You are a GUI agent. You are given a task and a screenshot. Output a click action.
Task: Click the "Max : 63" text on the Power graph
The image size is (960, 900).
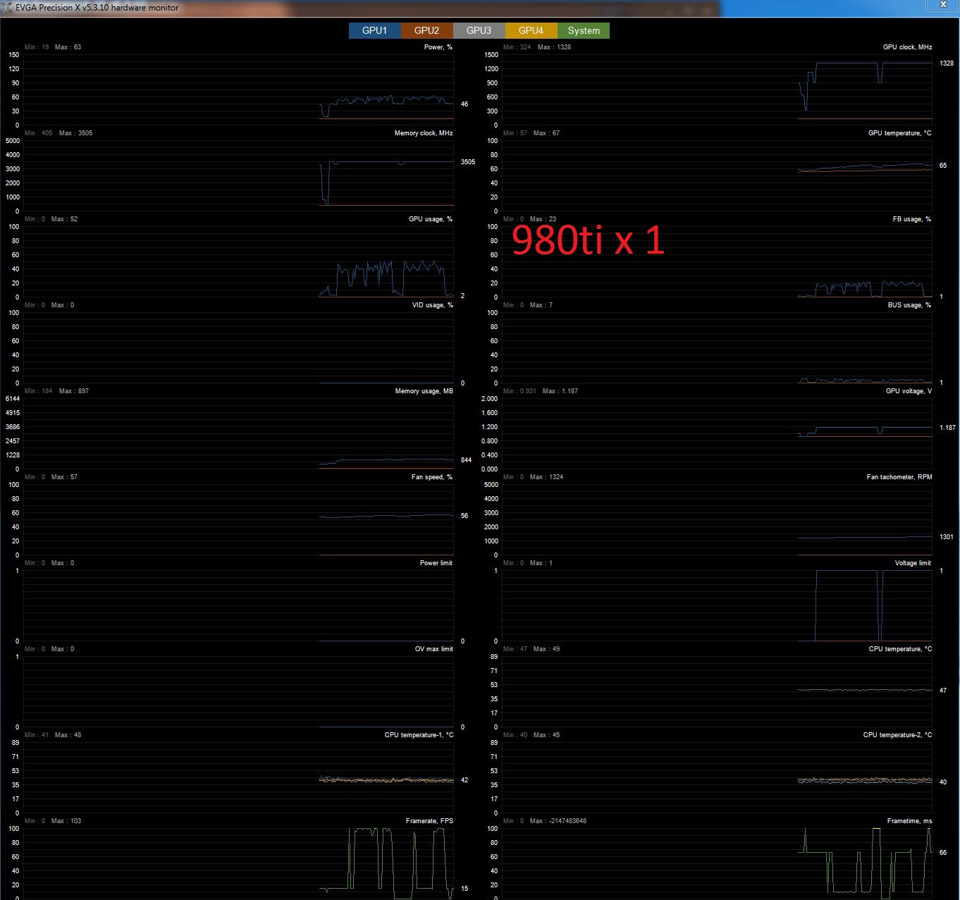tap(68, 47)
